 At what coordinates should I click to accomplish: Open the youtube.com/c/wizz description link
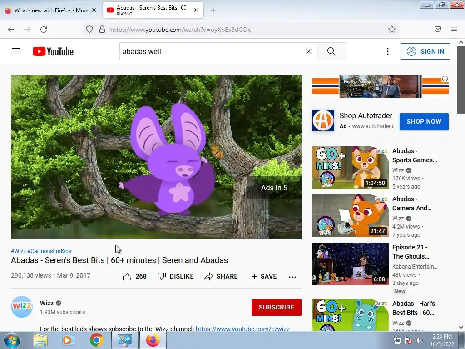tap(242, 329)
